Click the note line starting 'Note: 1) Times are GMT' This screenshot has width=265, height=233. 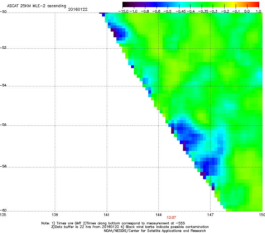tap(113, 223)
